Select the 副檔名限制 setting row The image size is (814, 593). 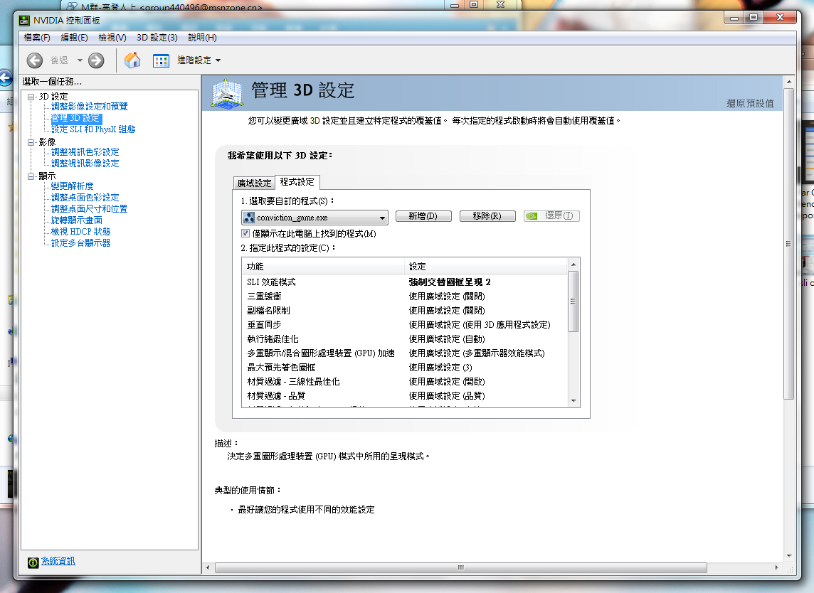click(x=405, y=310)
